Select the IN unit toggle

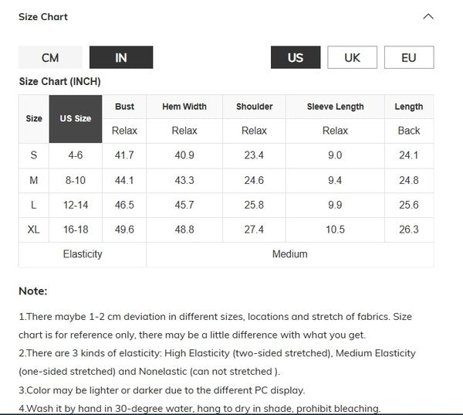(x=121, y=58)
